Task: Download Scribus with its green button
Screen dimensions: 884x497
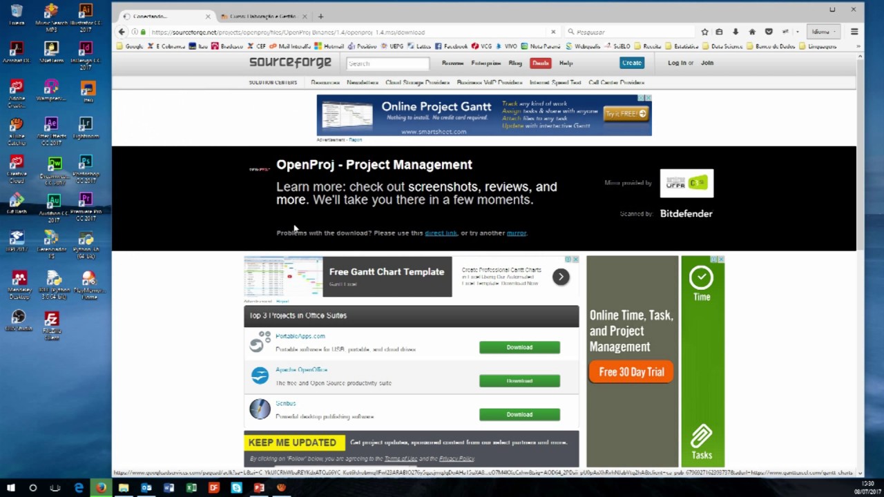Action: tap(519, 414)
